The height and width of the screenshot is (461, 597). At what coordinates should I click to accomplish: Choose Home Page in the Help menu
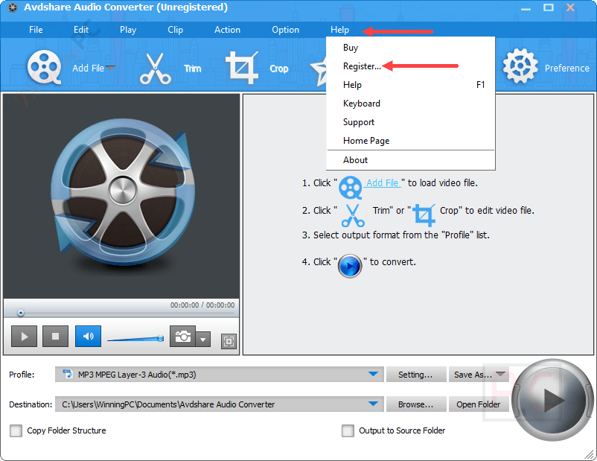(x=411, y=141)
